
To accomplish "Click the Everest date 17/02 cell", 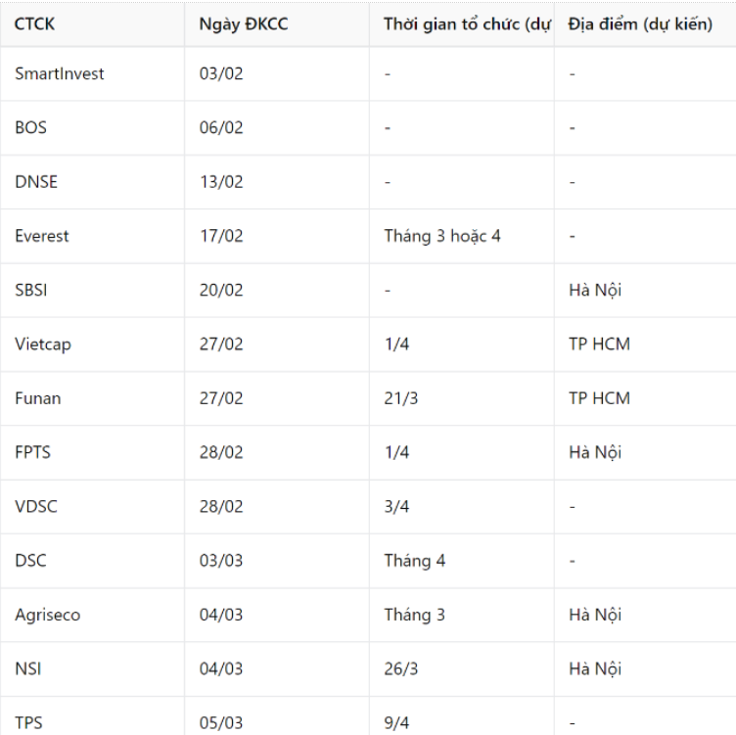I will 277,236.
